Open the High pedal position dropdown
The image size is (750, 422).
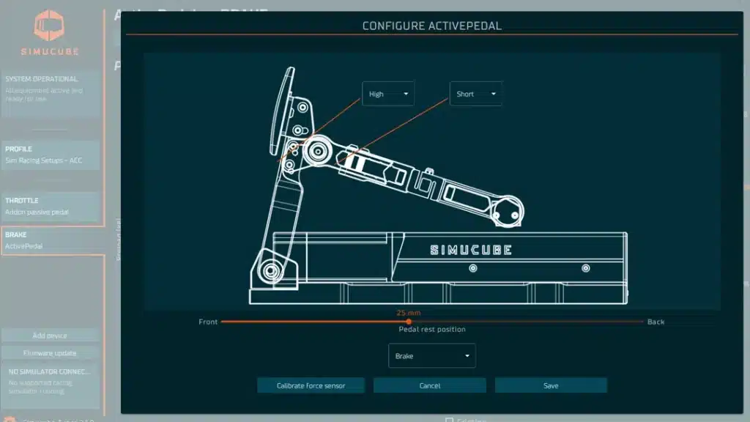pos(388,94)
